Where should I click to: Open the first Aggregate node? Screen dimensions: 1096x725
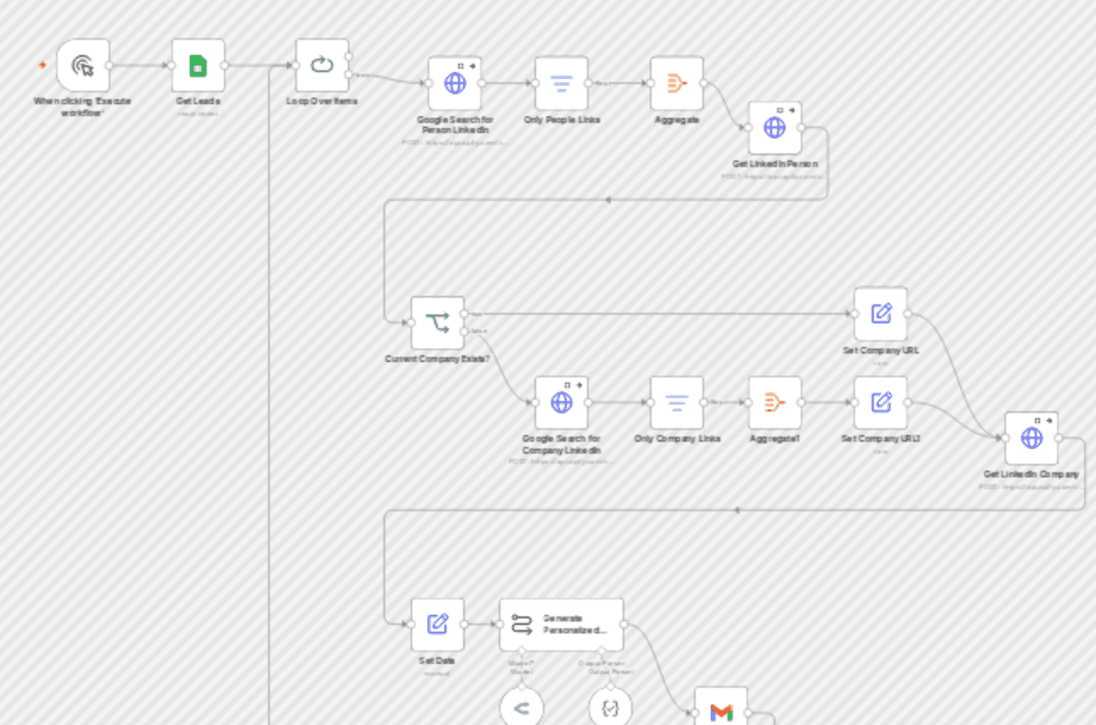pyautogui.click(x=677, y=83)
